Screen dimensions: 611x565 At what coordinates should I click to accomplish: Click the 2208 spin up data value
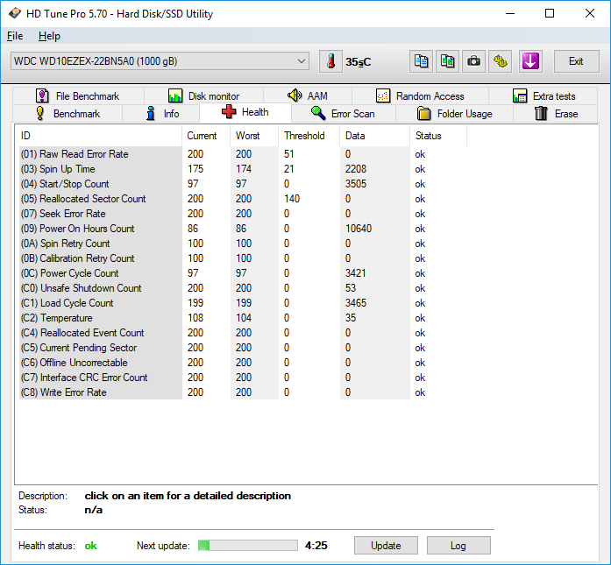[356, 169]
